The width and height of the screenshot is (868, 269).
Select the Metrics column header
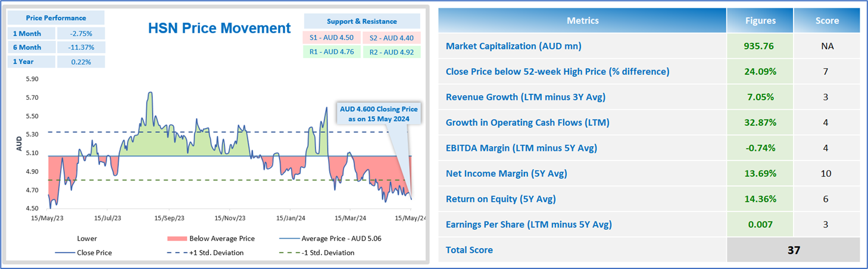(582, 21)
